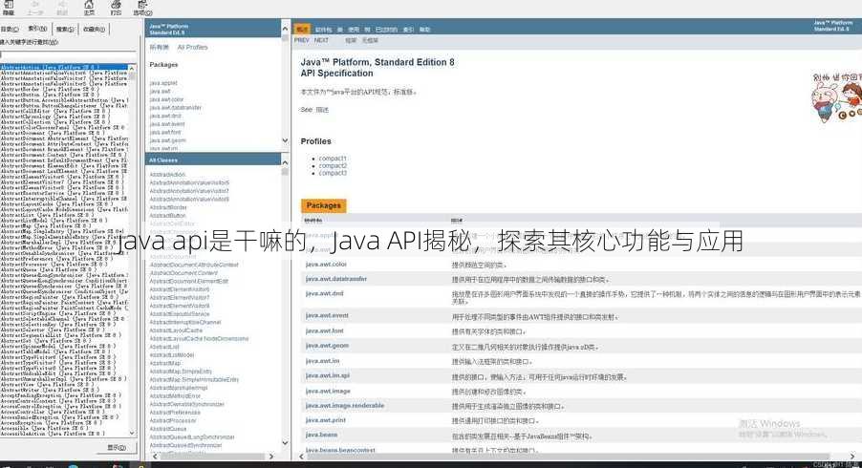Select orange 概述 overview item in navigation bar

point(302,30)
